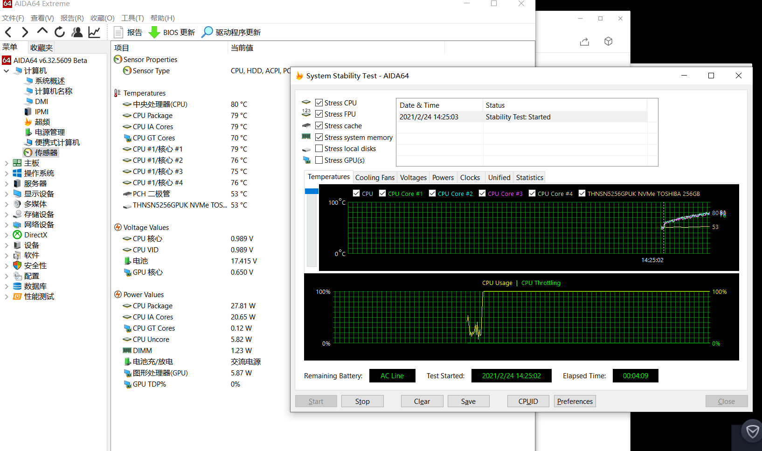Open the 查看(V) menu

click(x=42, y=18)
